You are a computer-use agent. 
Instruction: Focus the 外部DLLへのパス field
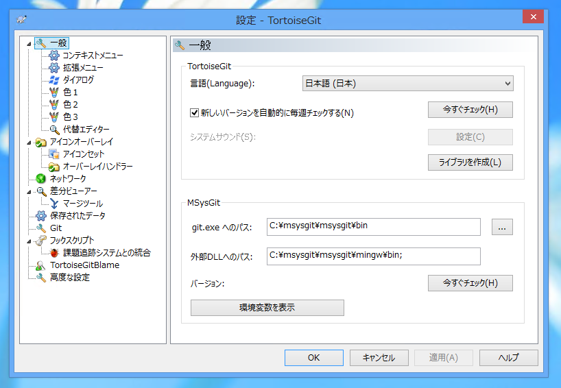374,256
